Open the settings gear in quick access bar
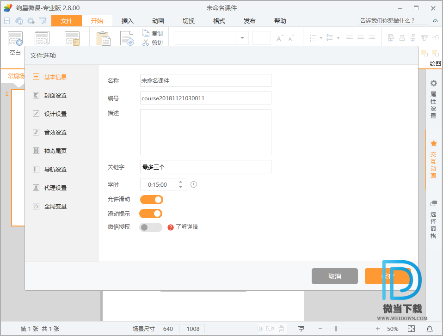 point(31,21)
